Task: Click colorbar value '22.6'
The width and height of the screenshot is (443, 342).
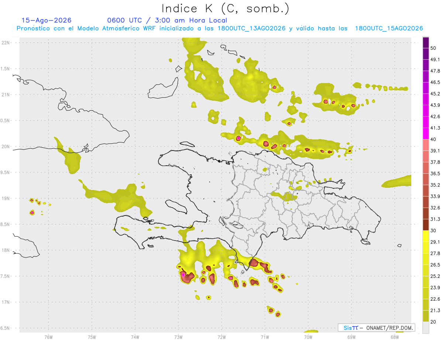Action: point(435,299)
